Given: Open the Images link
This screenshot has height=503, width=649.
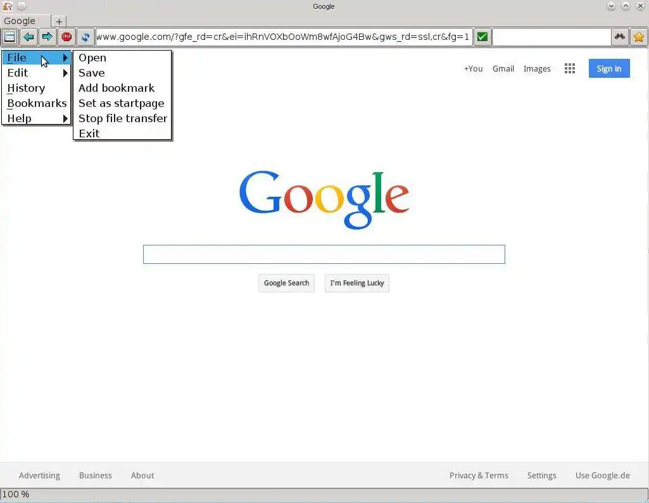Looking at the screenshot, I should [x=537, y=69].
